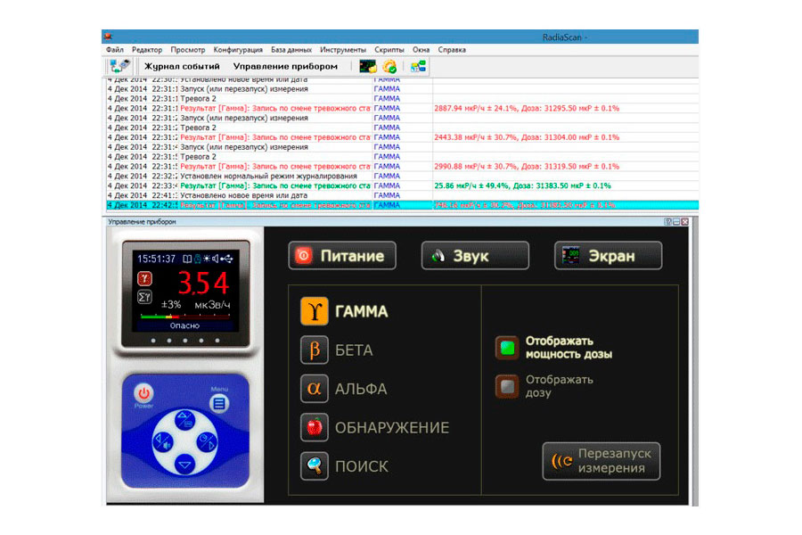Open the Инструменты menu
The width and height of the screenshot is (802, 535).
click(343, 50)
